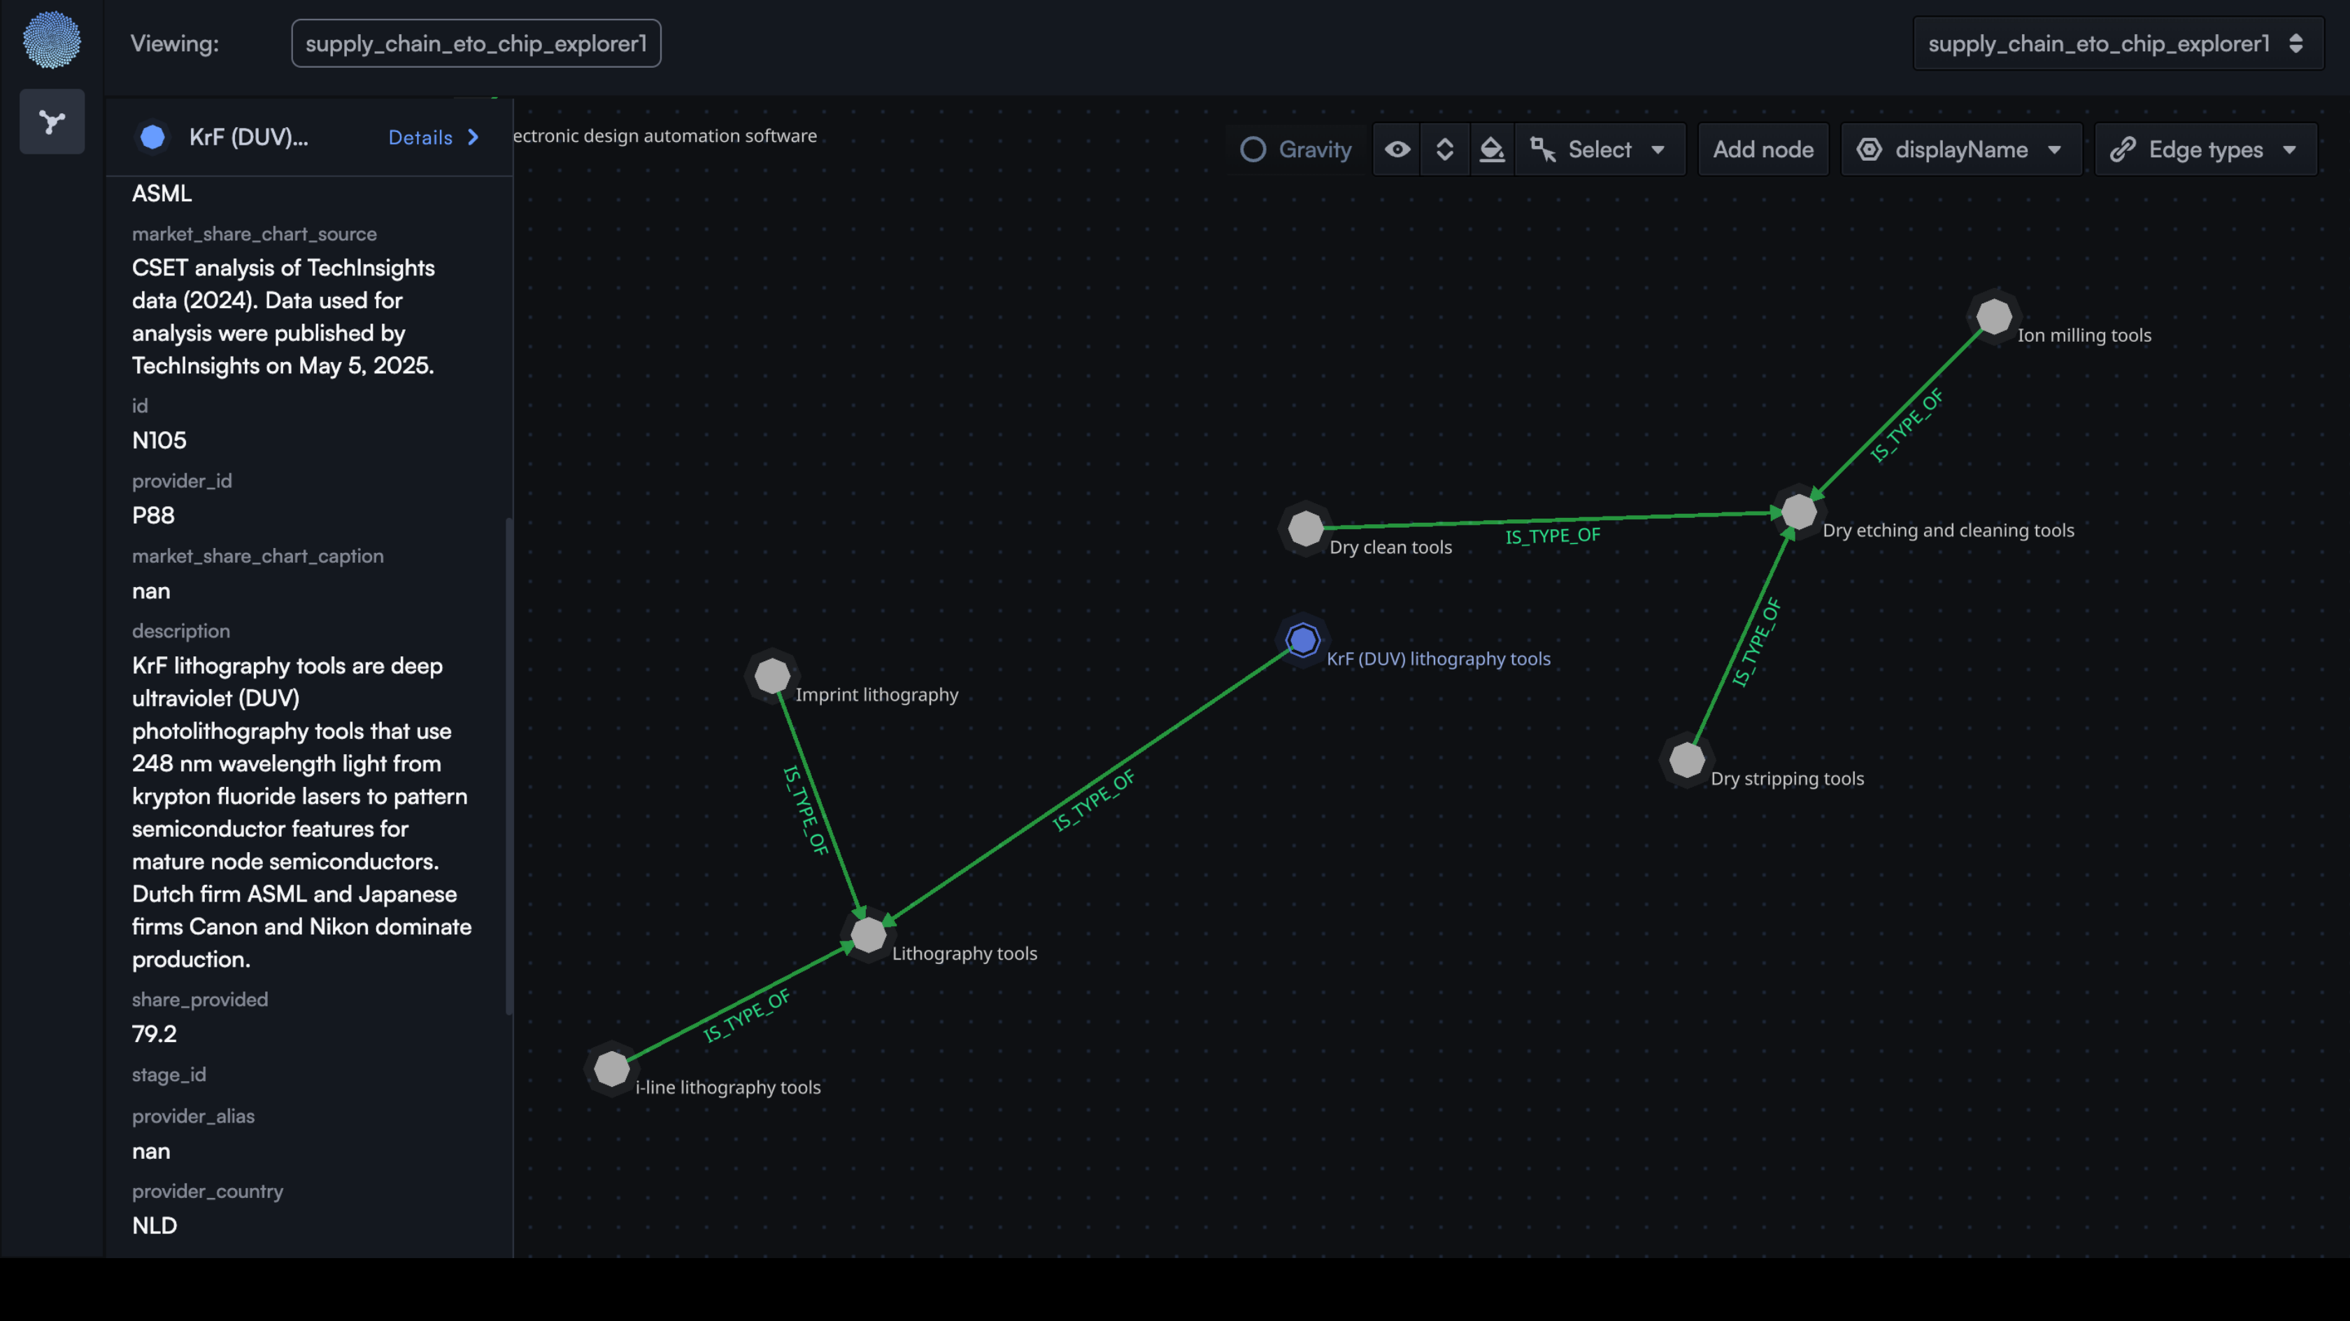This screenshot has width=2350, height=1321.
Task: Click the expand-height arrows icon in the toolbar
Action: (1445, 149)
